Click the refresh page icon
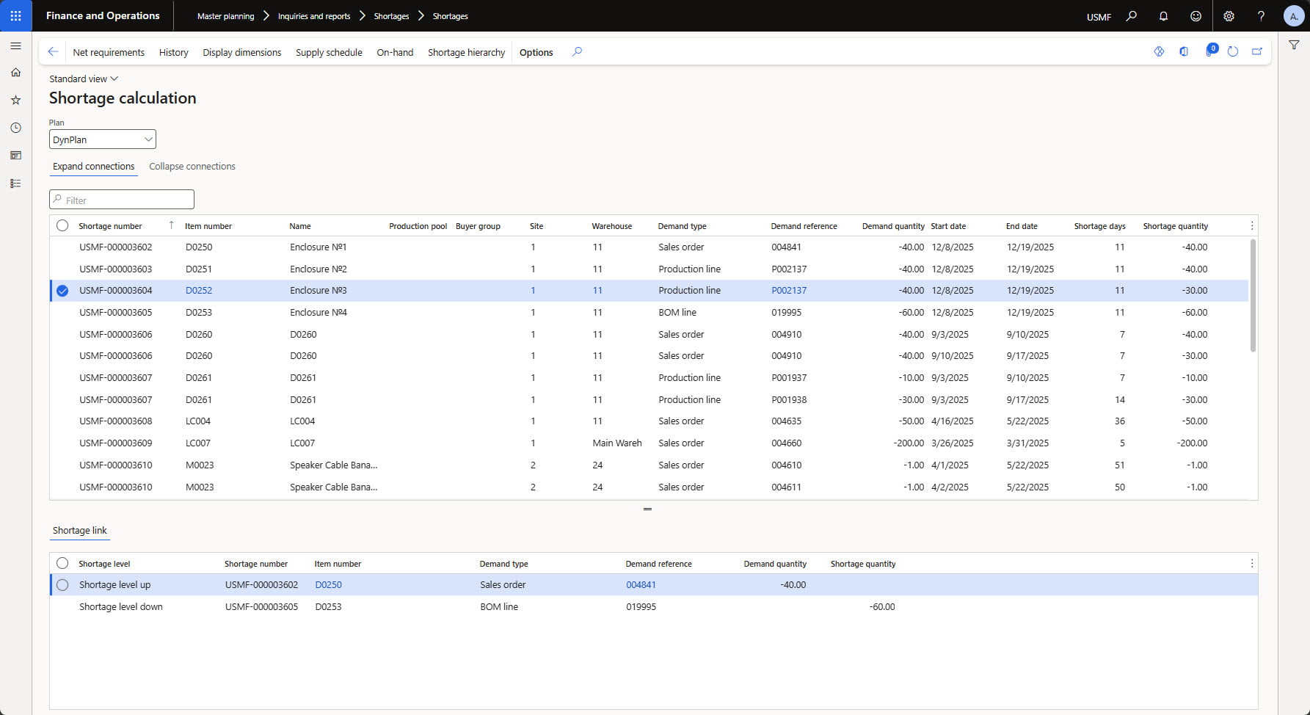 1233,51
